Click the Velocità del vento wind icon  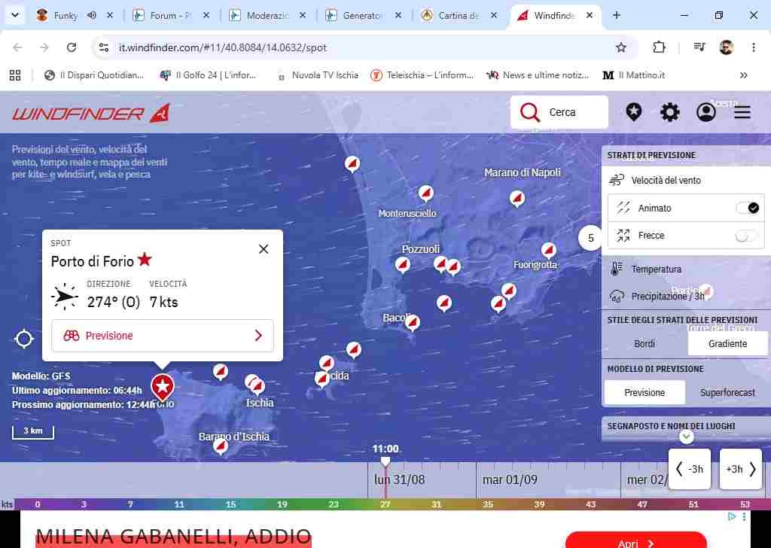[617, 181]
